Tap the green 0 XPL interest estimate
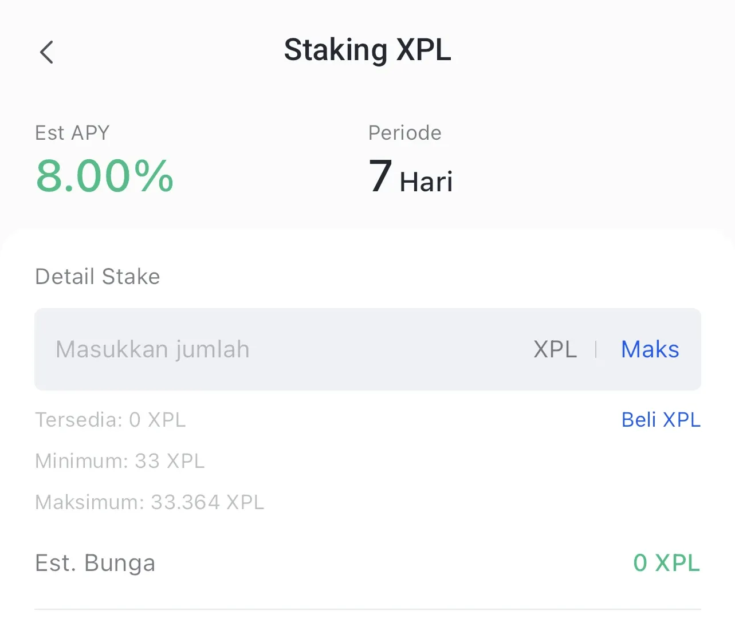The width and height of the screenshot is (735, 634). coord(666,563)
